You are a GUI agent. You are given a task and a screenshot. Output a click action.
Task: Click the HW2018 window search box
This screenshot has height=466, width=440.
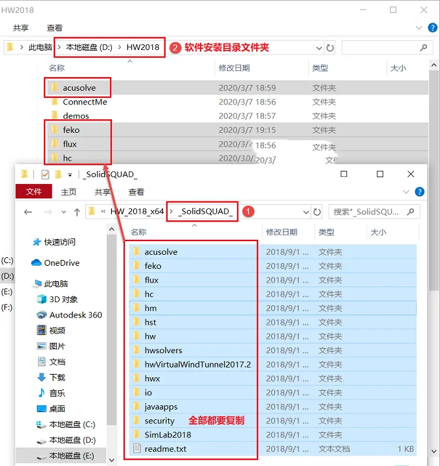[x=387, y=47]
